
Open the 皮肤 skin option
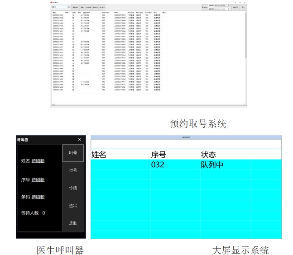[x=73, y=223]
